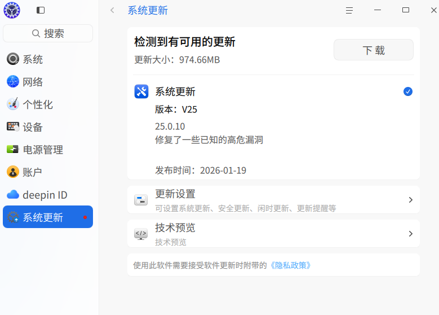Close the Control Center window
Screen dimensions: 439x315
[x=433, y=10]
